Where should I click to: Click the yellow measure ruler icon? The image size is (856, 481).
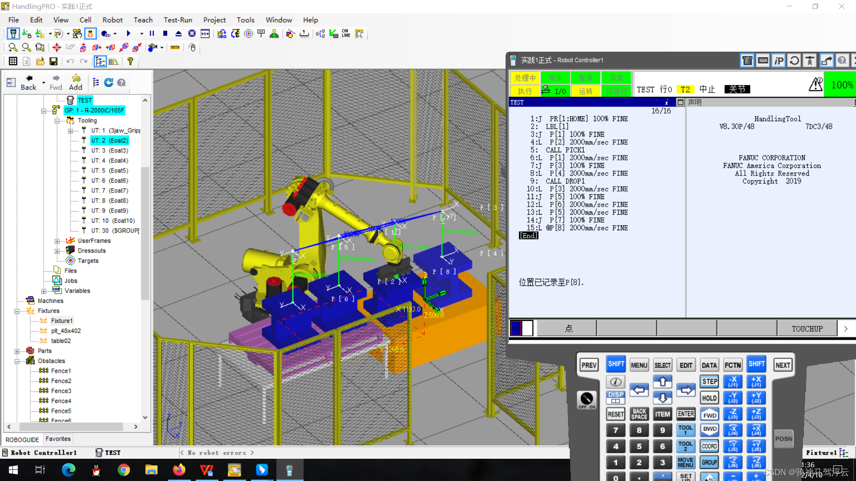coord(175,48)
